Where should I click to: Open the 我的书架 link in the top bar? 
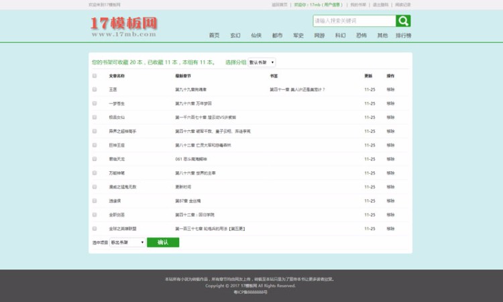pyautogui.click(x=358, y=5)
